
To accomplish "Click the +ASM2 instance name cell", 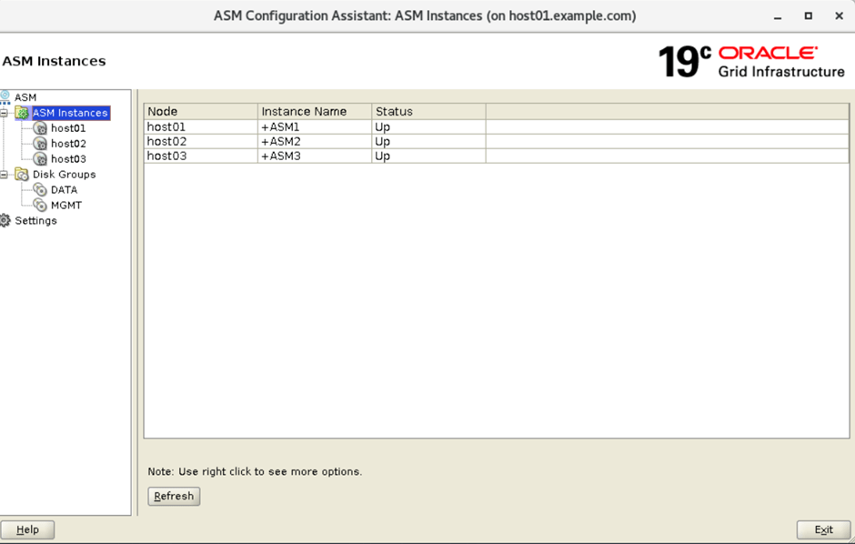I will (x=315, y=141).
